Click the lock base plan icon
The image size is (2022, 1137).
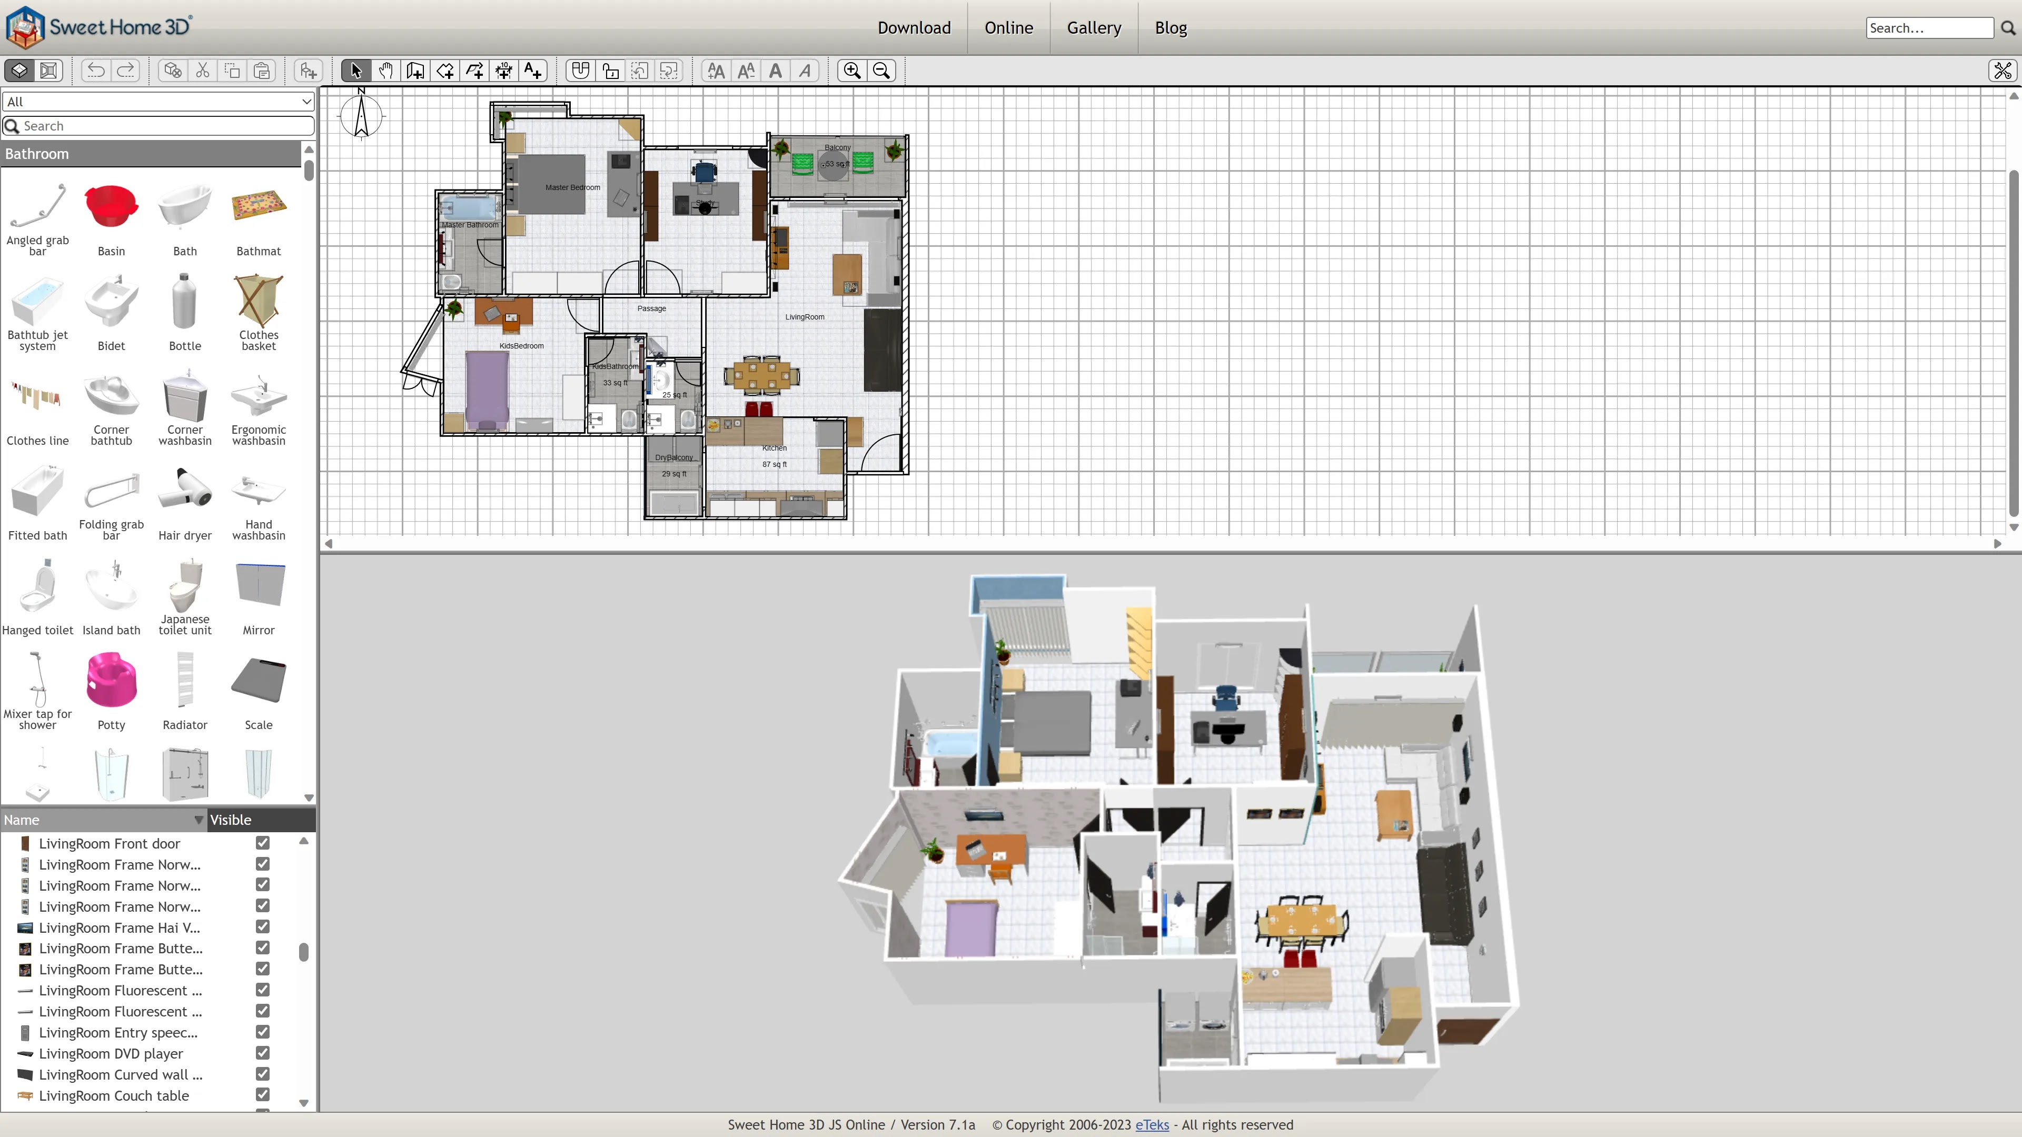click(611, 71)
